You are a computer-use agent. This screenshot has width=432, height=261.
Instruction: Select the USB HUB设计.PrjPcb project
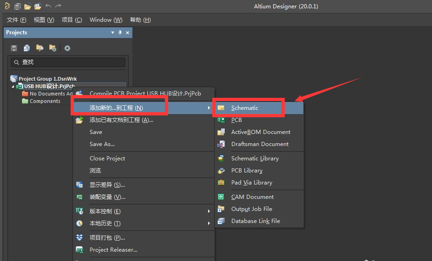[49, 86]
